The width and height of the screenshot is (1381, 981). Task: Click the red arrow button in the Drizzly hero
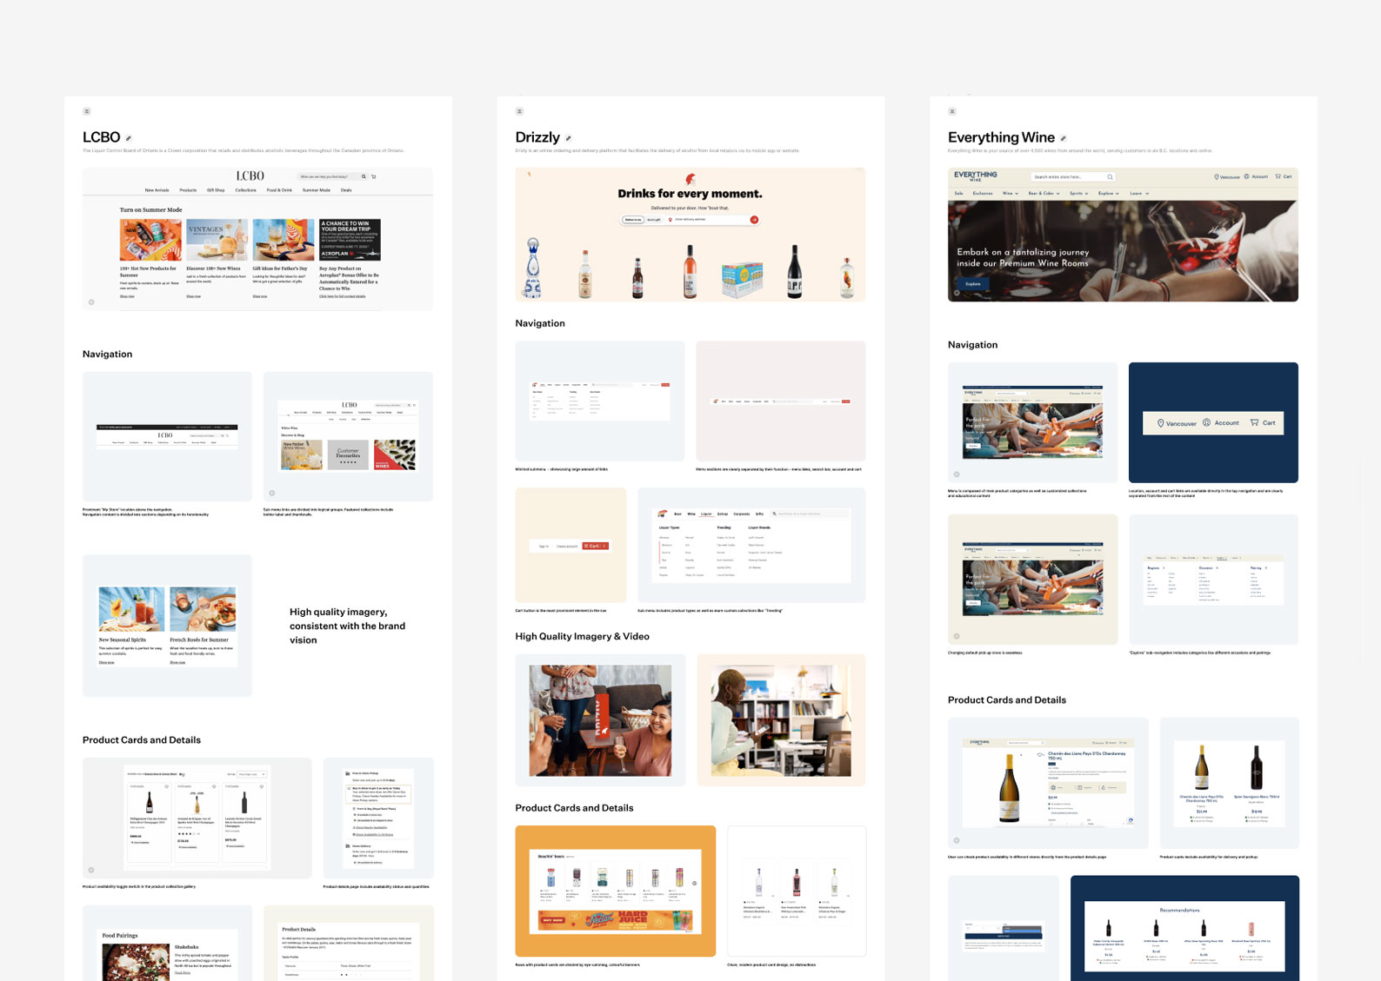tap(754, 220)
